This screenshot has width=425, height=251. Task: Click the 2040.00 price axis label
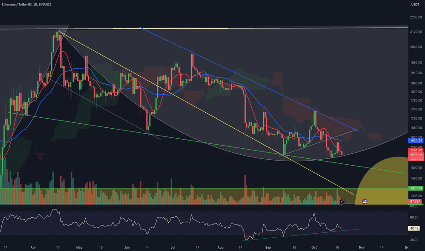[x=416, y=47]
